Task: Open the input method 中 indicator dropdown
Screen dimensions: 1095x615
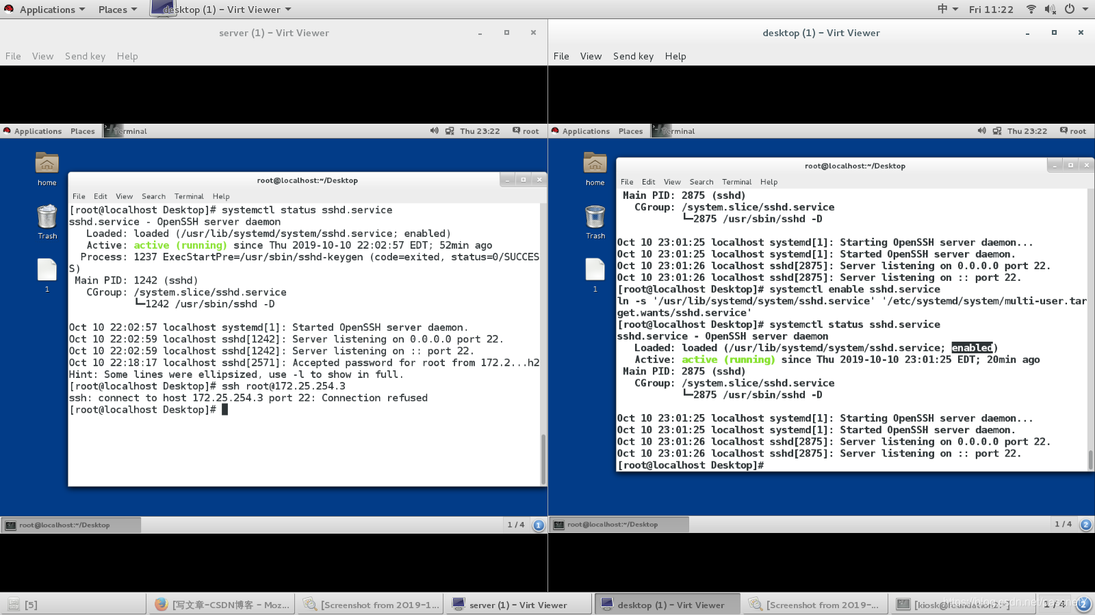Action: click(x=947, y=9)
